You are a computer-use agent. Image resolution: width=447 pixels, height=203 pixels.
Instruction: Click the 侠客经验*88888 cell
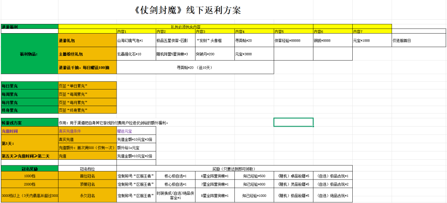294,41
